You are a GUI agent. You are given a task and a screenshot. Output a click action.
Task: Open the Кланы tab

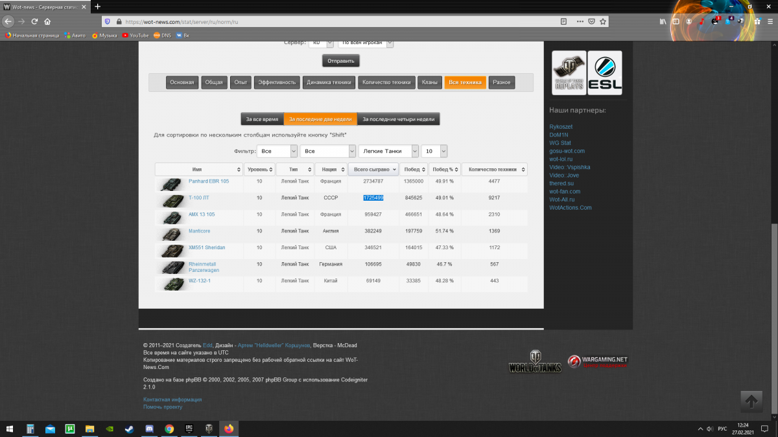[x=429, y=82]
